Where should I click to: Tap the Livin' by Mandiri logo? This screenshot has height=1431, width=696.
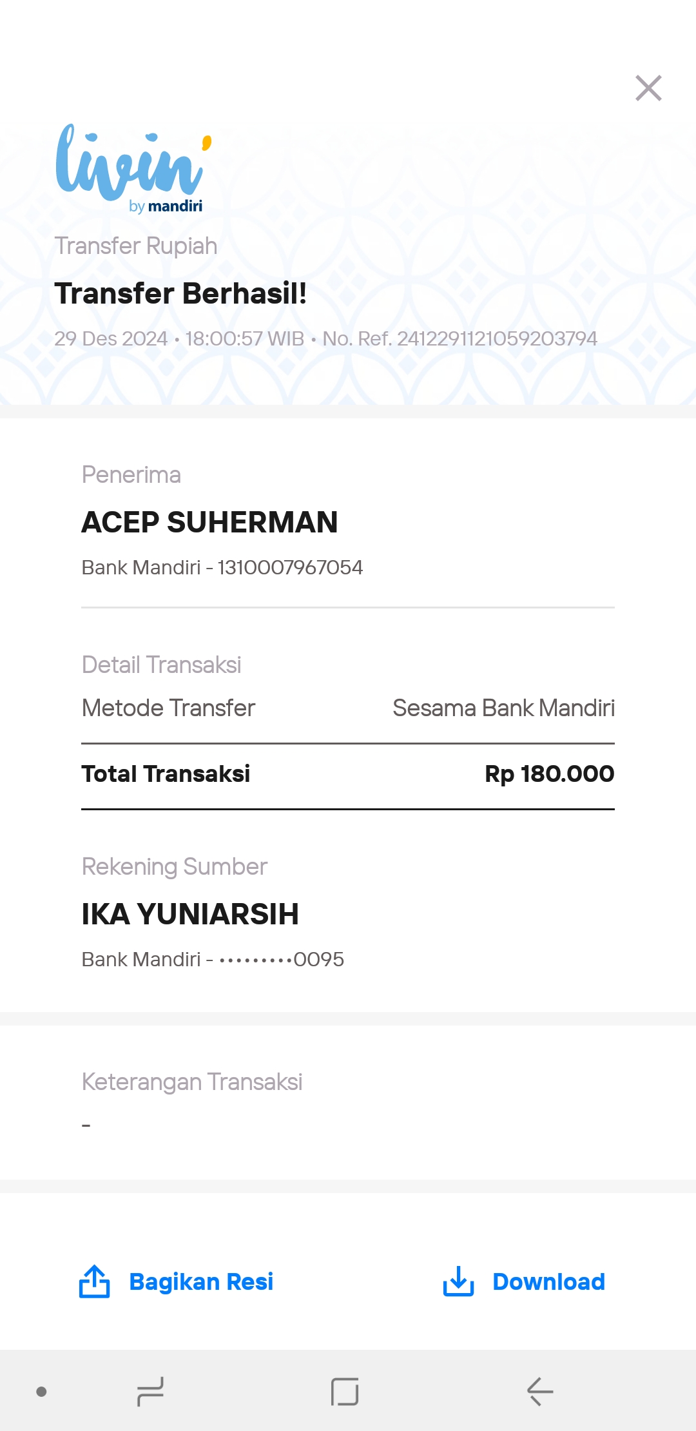tap(134, 168)
